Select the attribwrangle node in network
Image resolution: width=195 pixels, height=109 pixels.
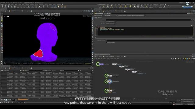110,81
